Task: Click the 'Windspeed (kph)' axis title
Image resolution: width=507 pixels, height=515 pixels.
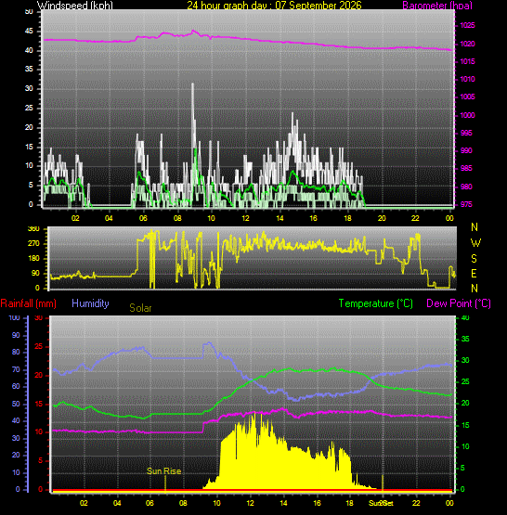Action: click(x=75, y=6)
